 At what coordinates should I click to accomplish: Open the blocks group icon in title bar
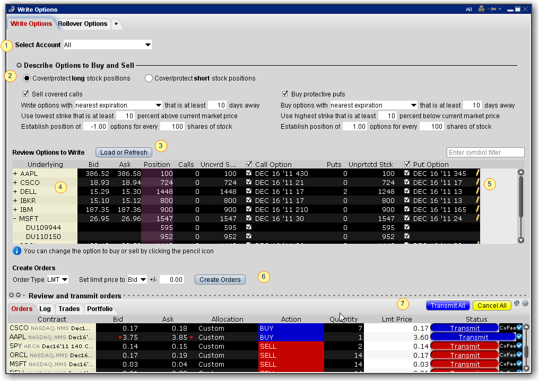point(481,10)
